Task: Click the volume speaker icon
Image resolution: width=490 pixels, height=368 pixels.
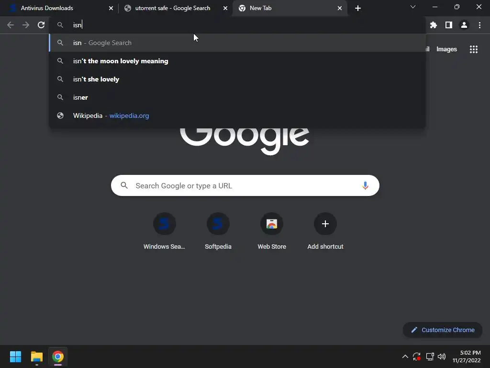Action: pyautogui.click(x=442, y=356)
